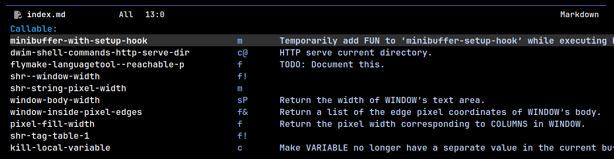The image size is (614, 159).
Task: Click the 'f' annotation of flymake-languagetool--reachable-p
Action: click(x=240, y=65)
